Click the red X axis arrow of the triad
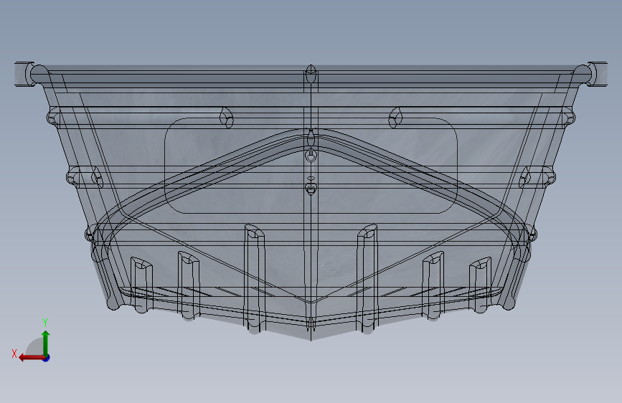The width and height of the screenshot is (622, 403). 32,358
